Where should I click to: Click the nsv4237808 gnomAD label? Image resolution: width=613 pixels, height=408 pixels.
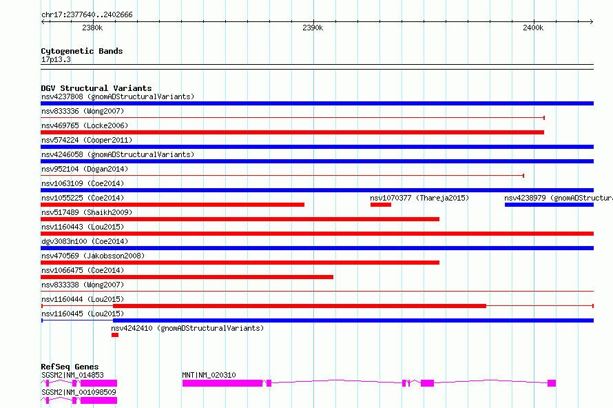(x=118, y=96)
